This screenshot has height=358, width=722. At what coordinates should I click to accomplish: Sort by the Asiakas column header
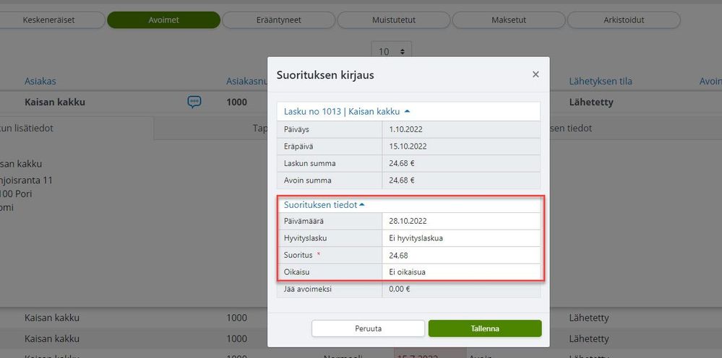(x=40, y=82)
